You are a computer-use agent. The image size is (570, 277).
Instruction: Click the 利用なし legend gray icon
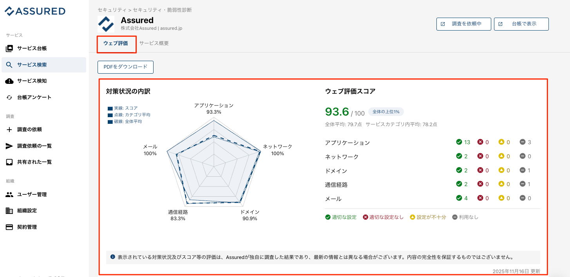(454, 217)
